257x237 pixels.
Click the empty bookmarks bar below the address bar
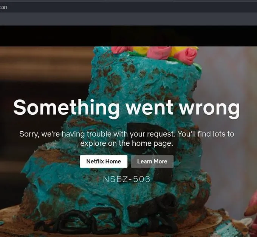click(x=128, y=19)
